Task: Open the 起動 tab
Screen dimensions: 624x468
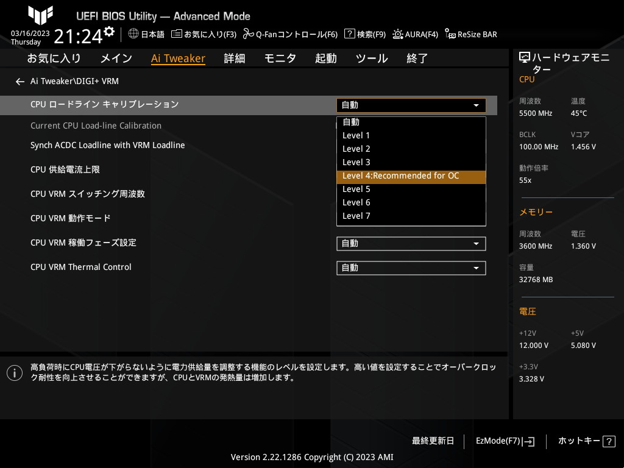Action: 326,58
